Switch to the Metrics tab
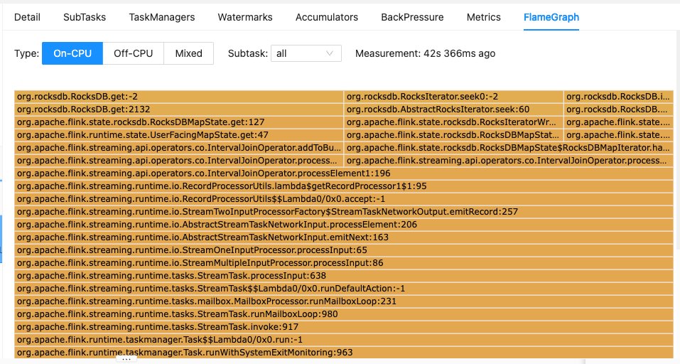The image size is (680, 364). coord(484,17)
